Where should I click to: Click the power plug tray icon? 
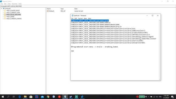(146, 97)
